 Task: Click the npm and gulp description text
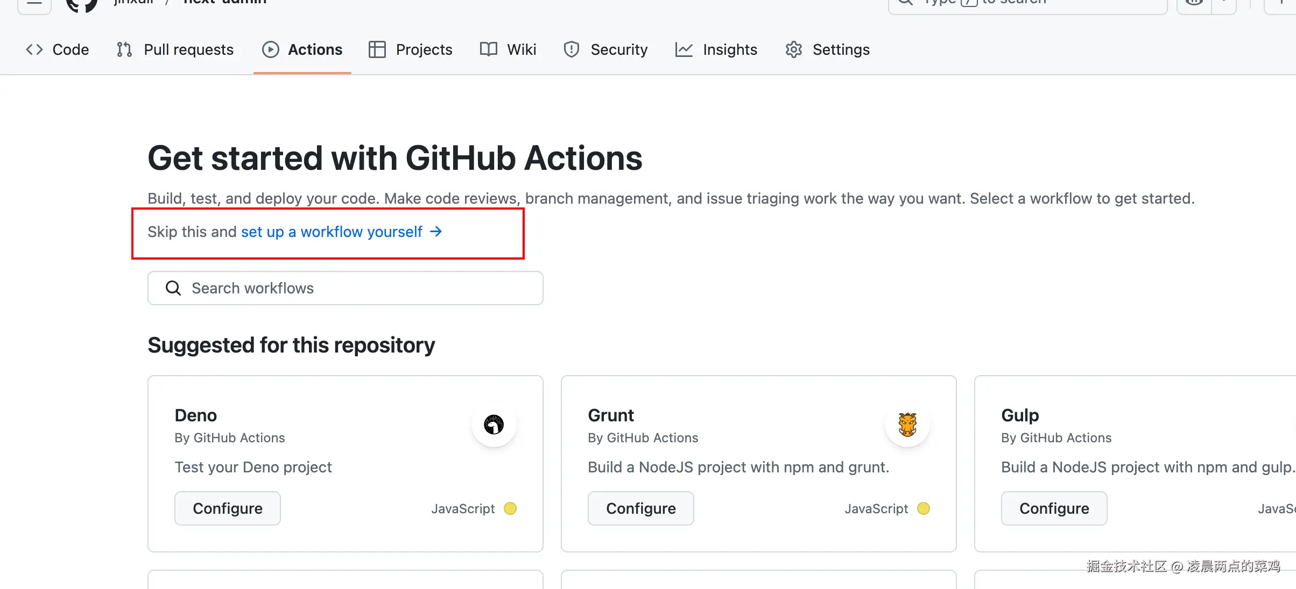(1147, 467)
